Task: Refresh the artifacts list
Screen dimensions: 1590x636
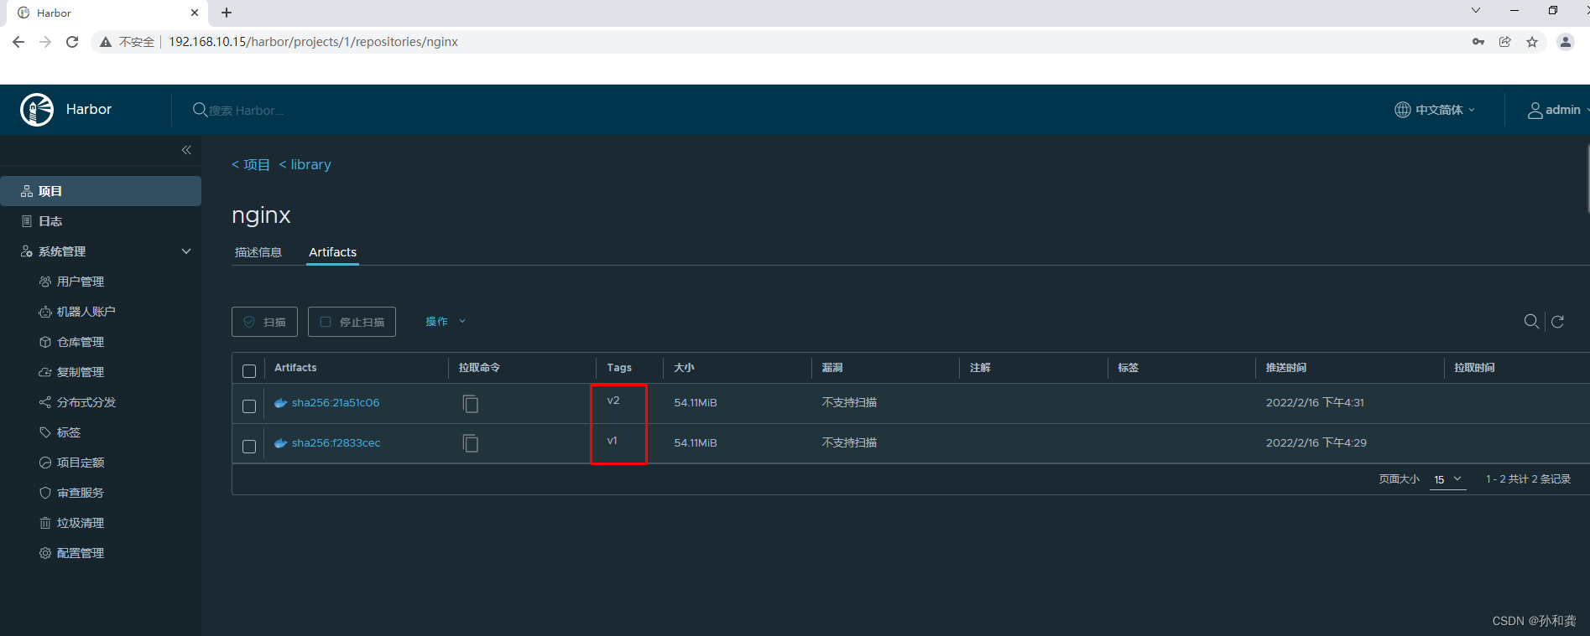Action: point(1558,322)
